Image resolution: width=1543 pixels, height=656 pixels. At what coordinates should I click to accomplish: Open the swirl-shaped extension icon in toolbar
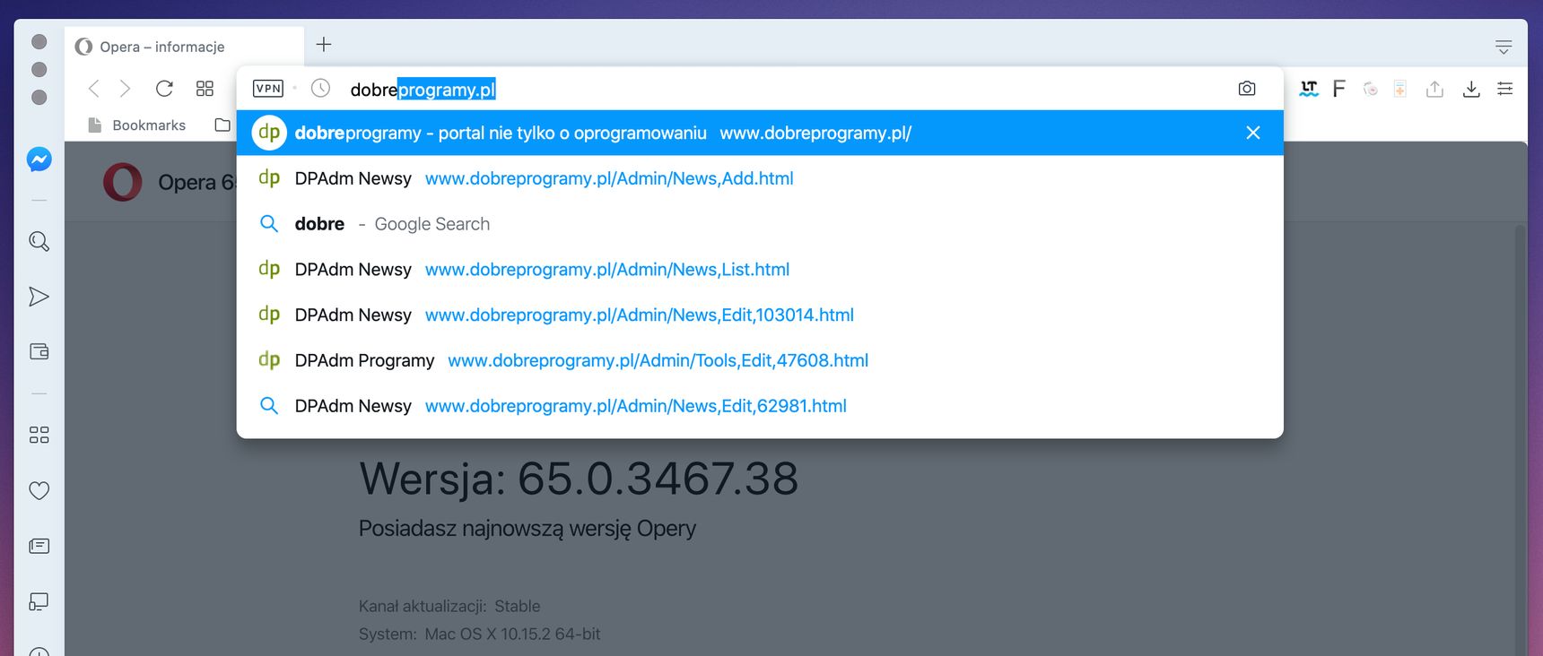(1370, 89)
